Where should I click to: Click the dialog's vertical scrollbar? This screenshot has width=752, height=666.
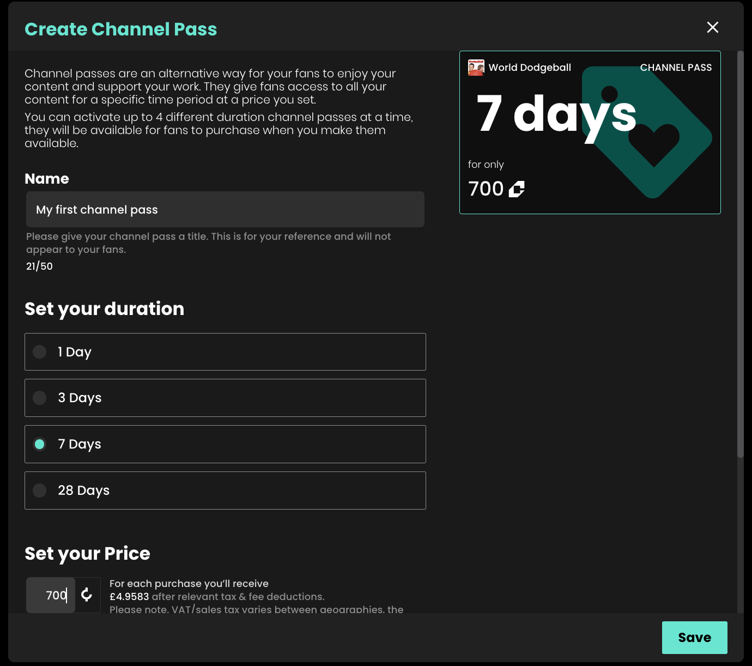tap(740, 254)
